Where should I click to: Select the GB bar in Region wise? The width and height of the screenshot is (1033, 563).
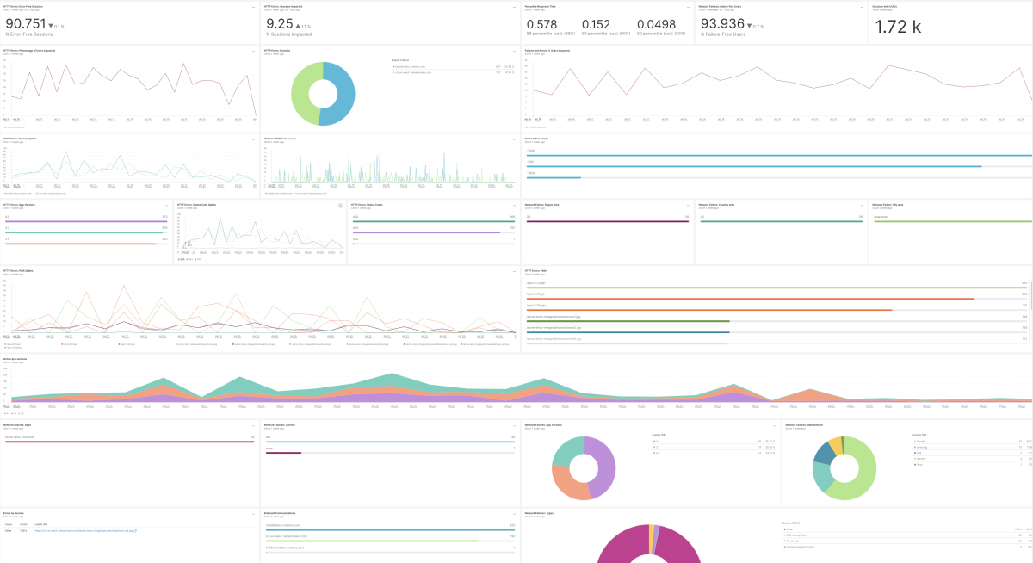[607, 221]
